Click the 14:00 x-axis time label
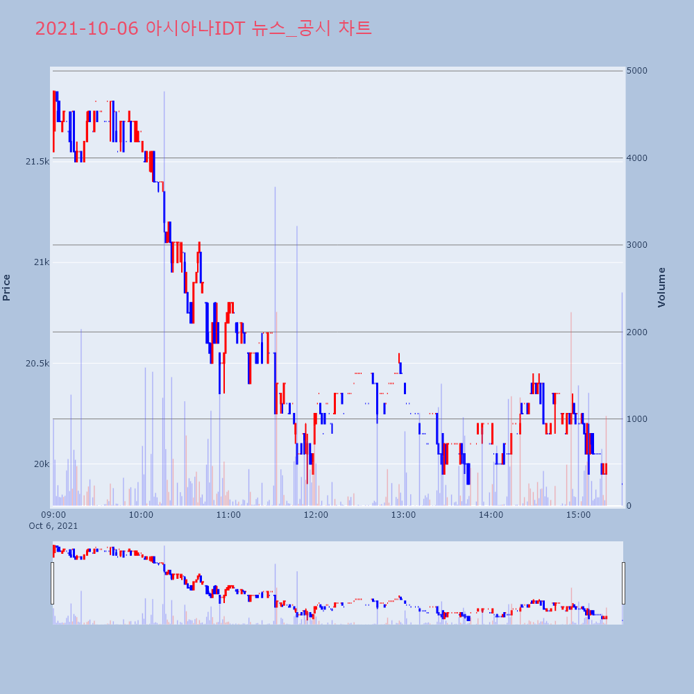Viewport: 694px width, 694px height. coord(491,515)
